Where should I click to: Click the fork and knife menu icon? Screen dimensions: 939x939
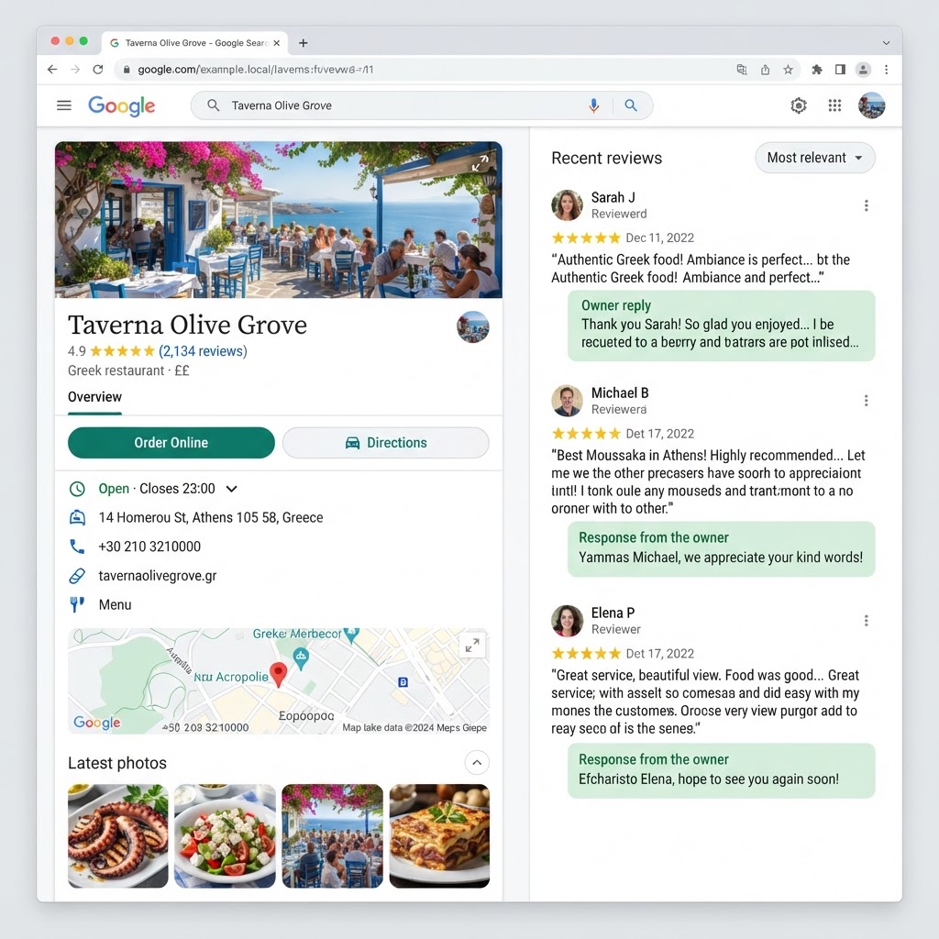pos(77,604)
